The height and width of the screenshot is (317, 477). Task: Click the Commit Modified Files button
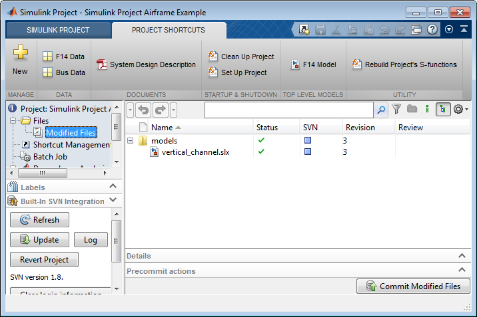[x=413, y=286]
